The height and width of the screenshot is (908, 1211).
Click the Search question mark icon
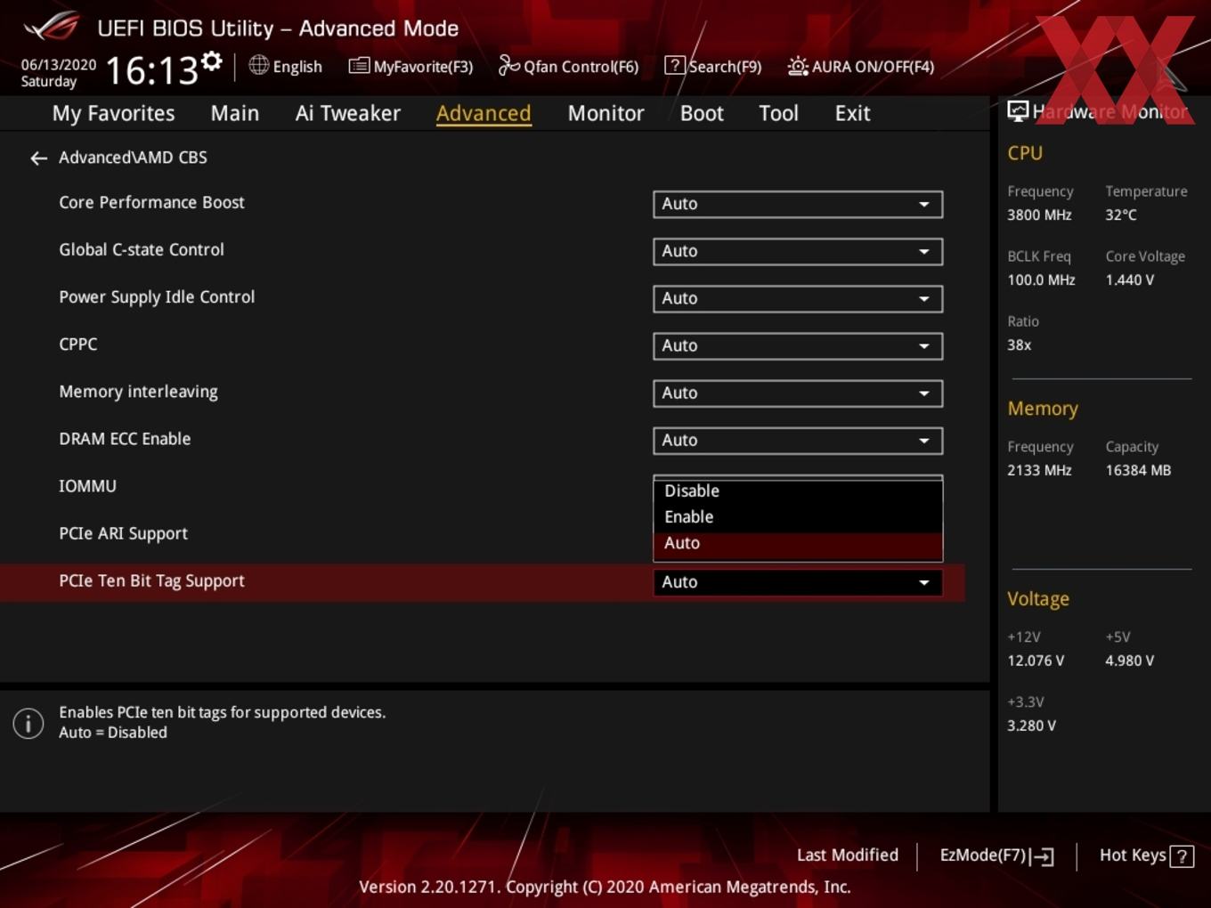click(x=675, y=65)
